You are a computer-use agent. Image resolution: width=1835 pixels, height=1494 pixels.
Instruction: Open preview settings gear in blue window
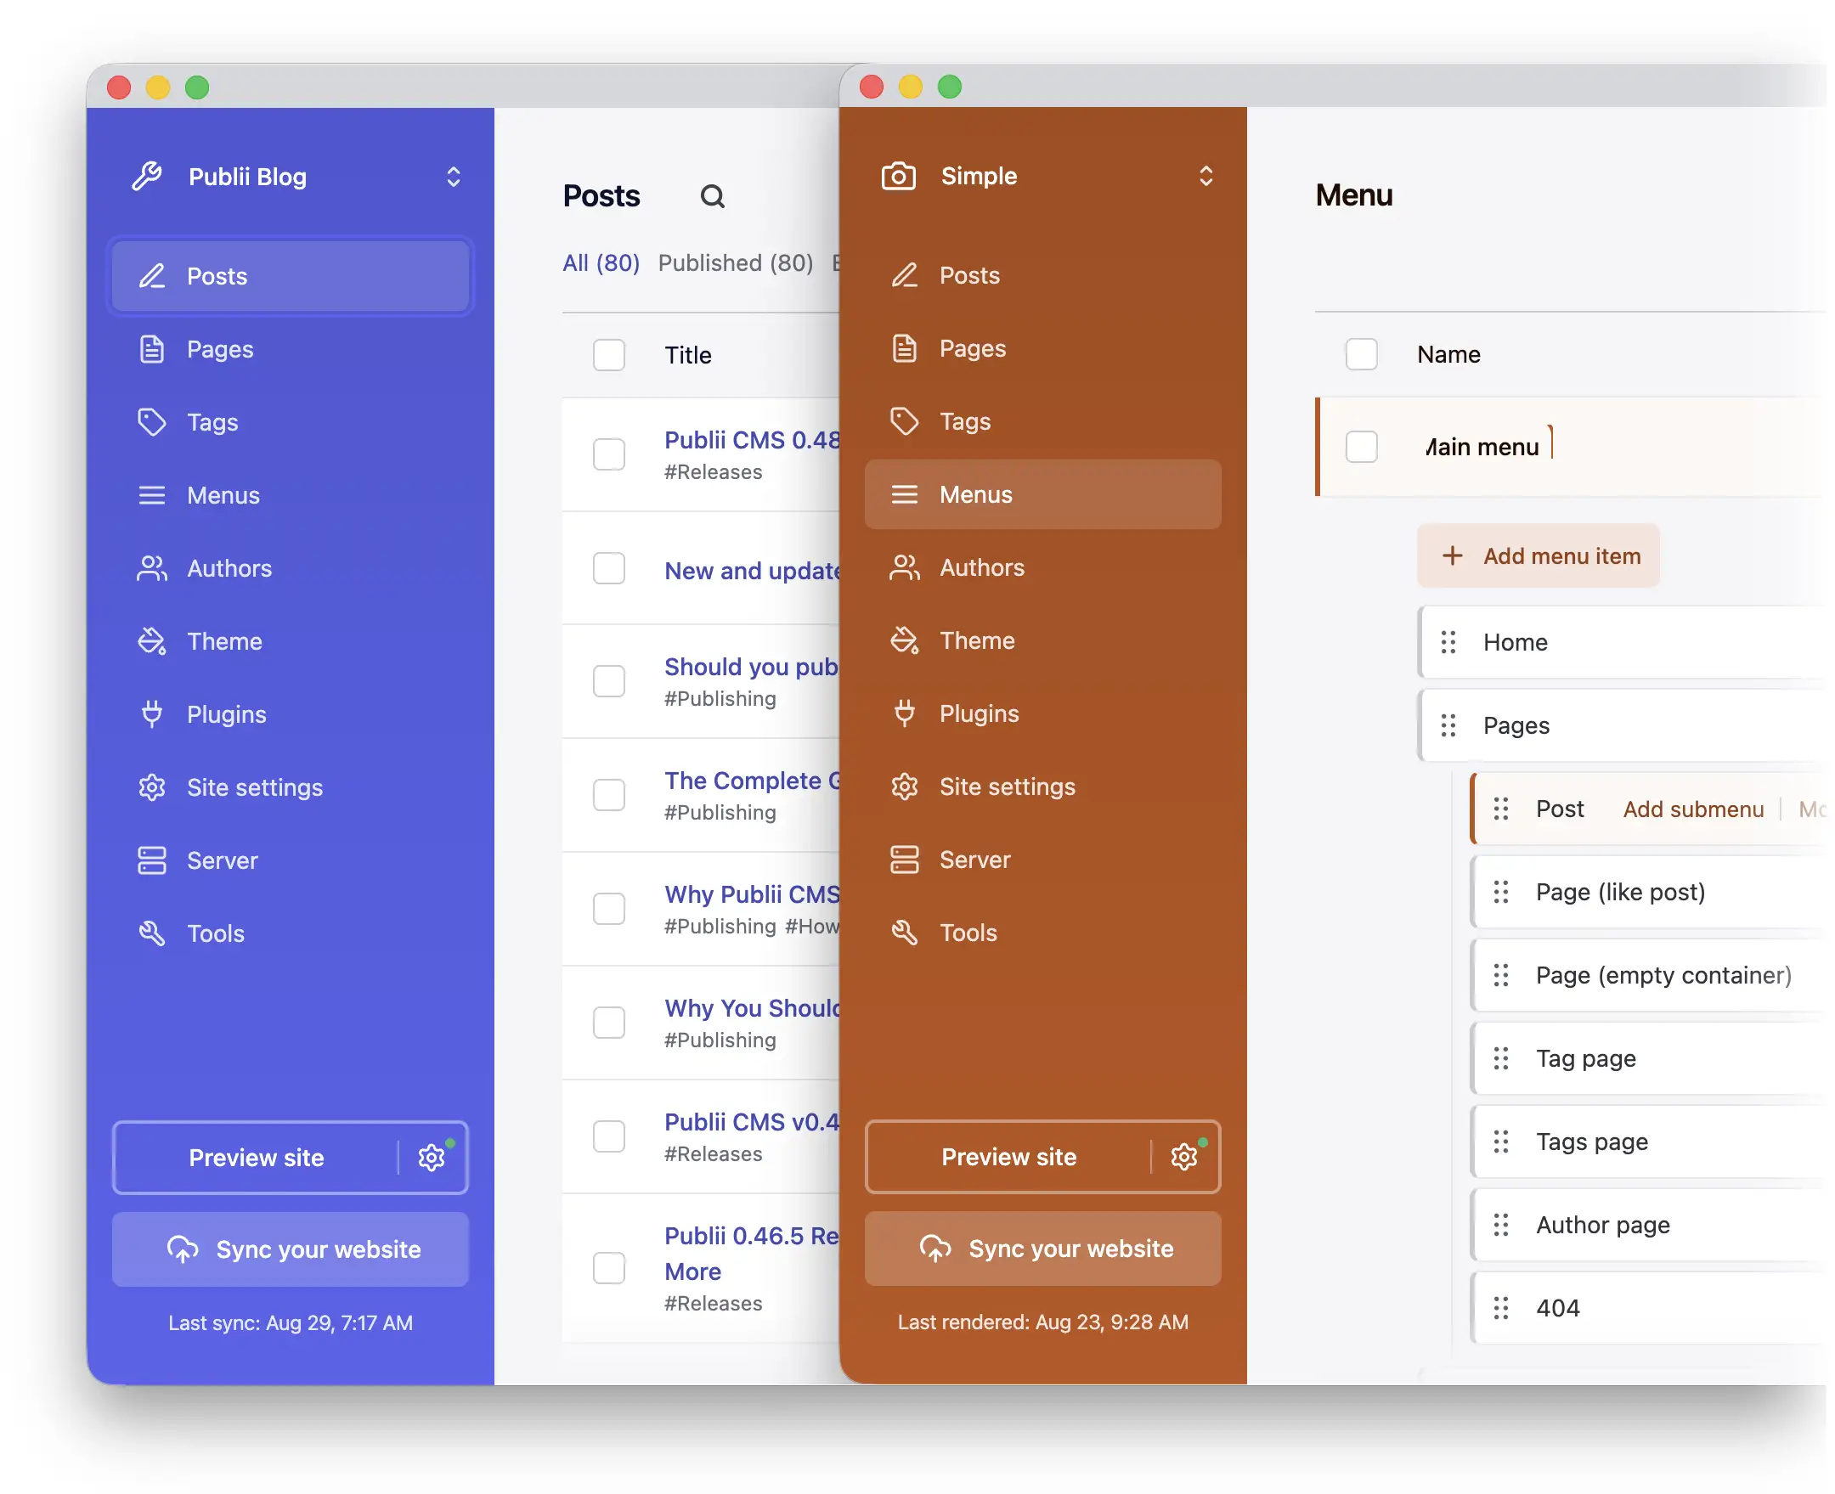(432, 1158)
